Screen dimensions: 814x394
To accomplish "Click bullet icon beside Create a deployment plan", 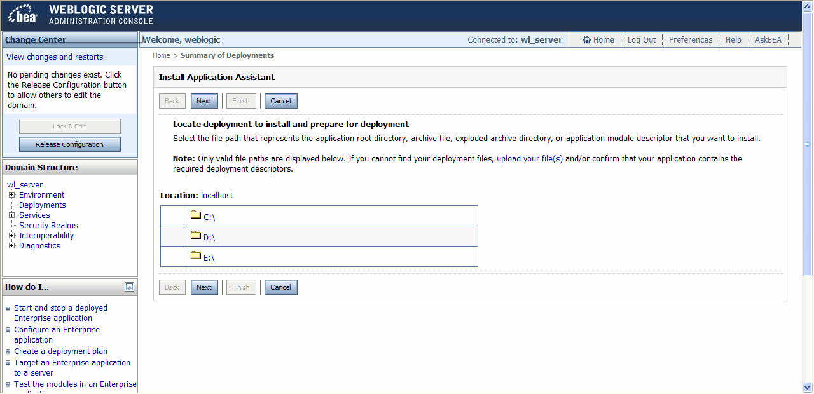I will [8, 351].
